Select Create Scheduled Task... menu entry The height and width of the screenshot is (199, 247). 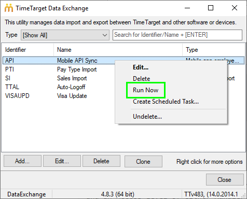tap(166, 102)
